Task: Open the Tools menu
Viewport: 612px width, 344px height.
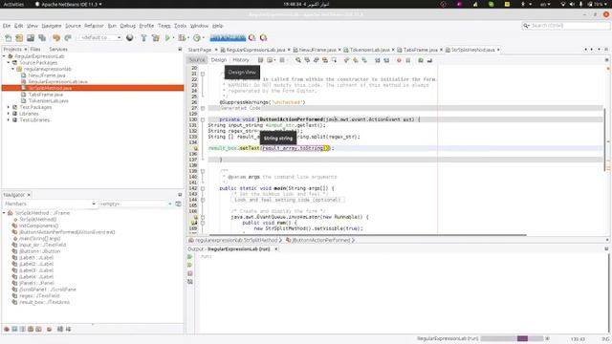Action: [180, 26]
